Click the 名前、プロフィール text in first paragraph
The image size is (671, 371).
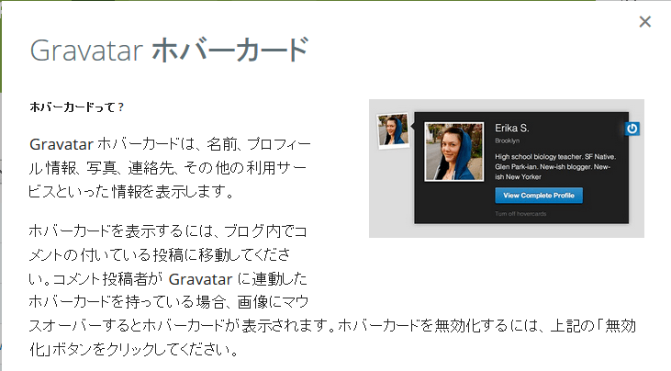[259, 144]
